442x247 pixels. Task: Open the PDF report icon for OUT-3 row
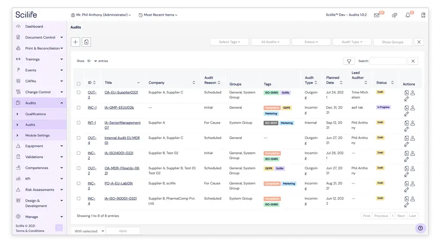pyautogui.click(x=407, y=93)
